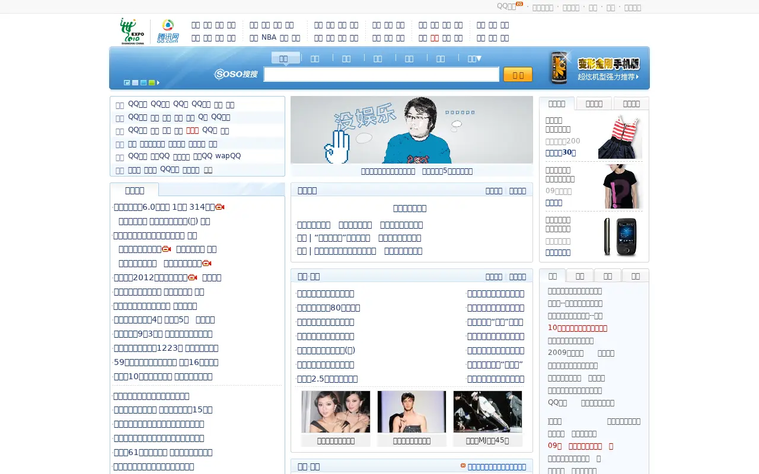Click the grey text containing '200' beside dress

pyautogui.click(x=563, y=141)
